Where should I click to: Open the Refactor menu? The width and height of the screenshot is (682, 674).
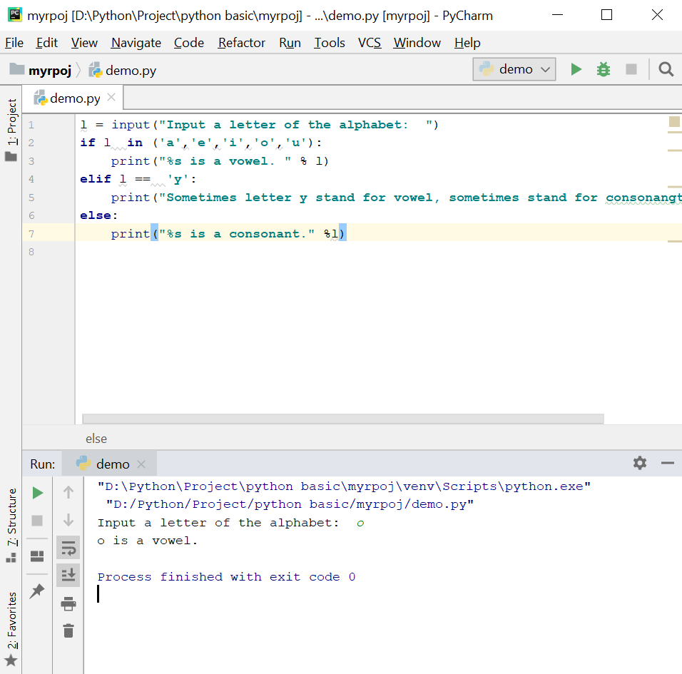pos(241,43)
